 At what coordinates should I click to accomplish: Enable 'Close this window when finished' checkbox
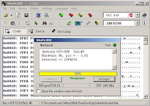coord(38,91)
